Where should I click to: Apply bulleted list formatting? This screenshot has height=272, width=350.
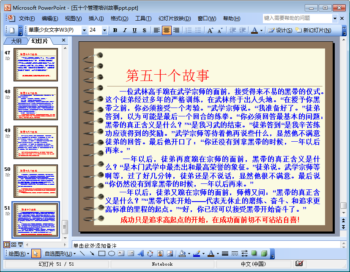click(x=198, y=30)
